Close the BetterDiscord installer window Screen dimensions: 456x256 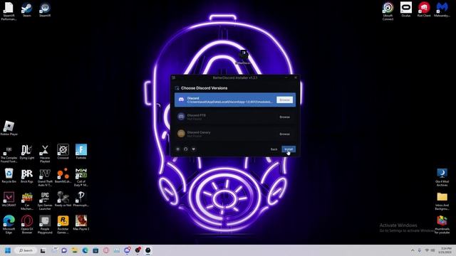(296, 78)
